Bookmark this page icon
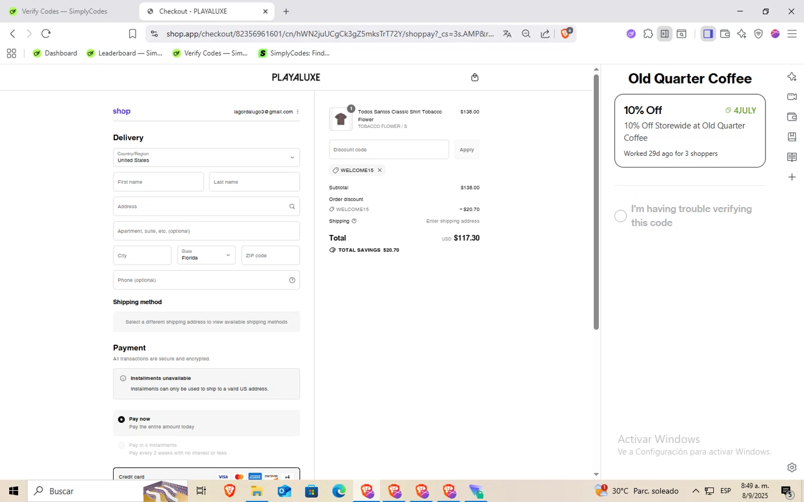Image resolution: width=804 pixels, height=502 pixels. click(x=132, y=34)
